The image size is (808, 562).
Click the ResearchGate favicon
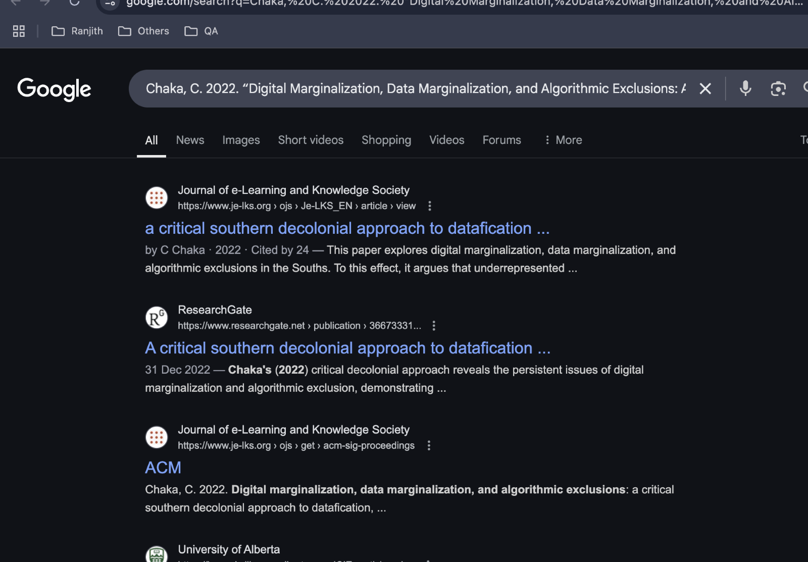(157, 317)
